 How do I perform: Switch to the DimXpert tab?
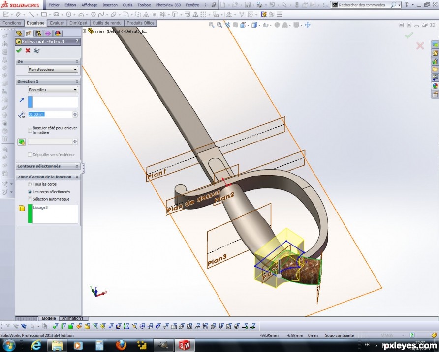pyautogui.click(x=78, y=23)
